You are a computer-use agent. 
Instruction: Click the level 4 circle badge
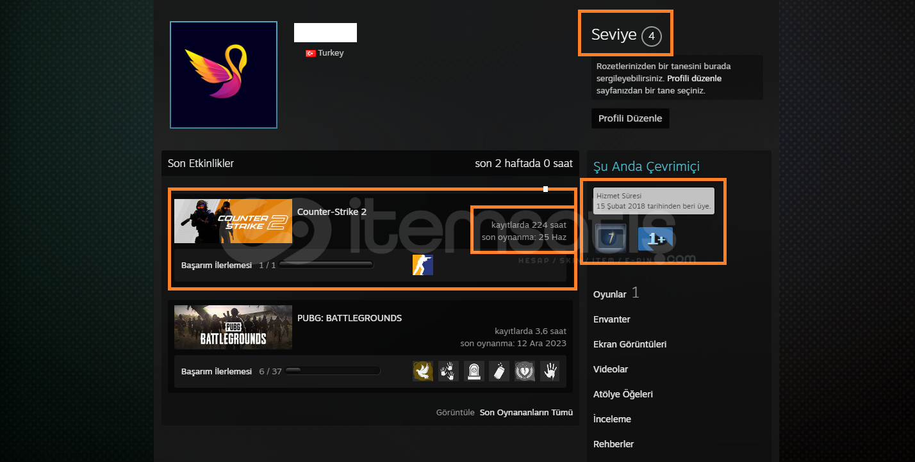pyautogui.click(x=652, y=36)
